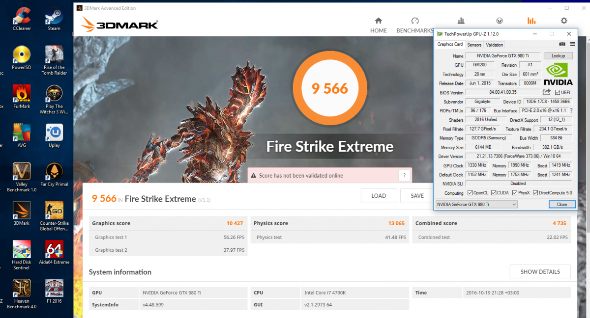Open 3DMark results orange chart icon

pyautogui.click(x=531, y=21)
